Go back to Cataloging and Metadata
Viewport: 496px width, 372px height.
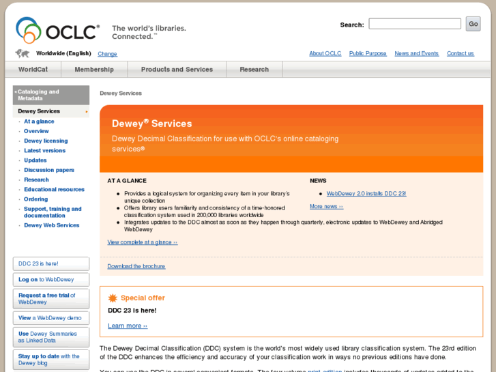(x=51, y=95)
